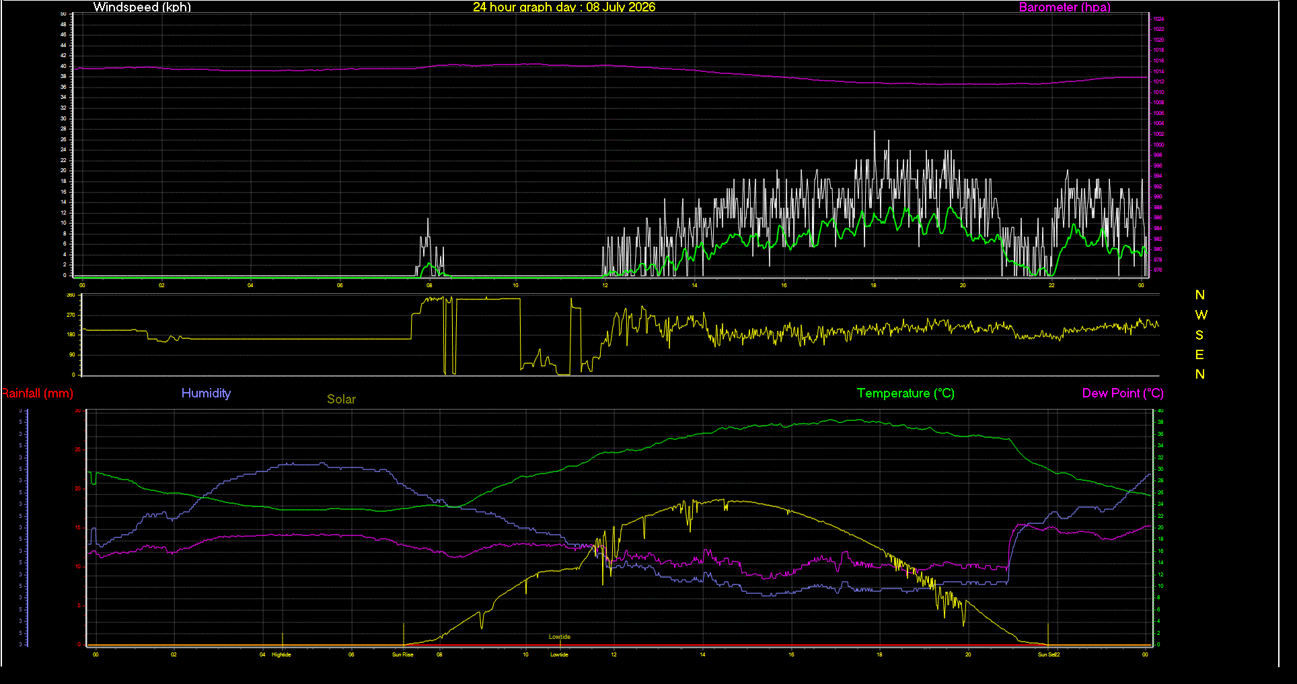The width and height of the screenshot is (1297, 684).
Task: Select the 1000 barometer scale value
Action: pos(1158,145)
